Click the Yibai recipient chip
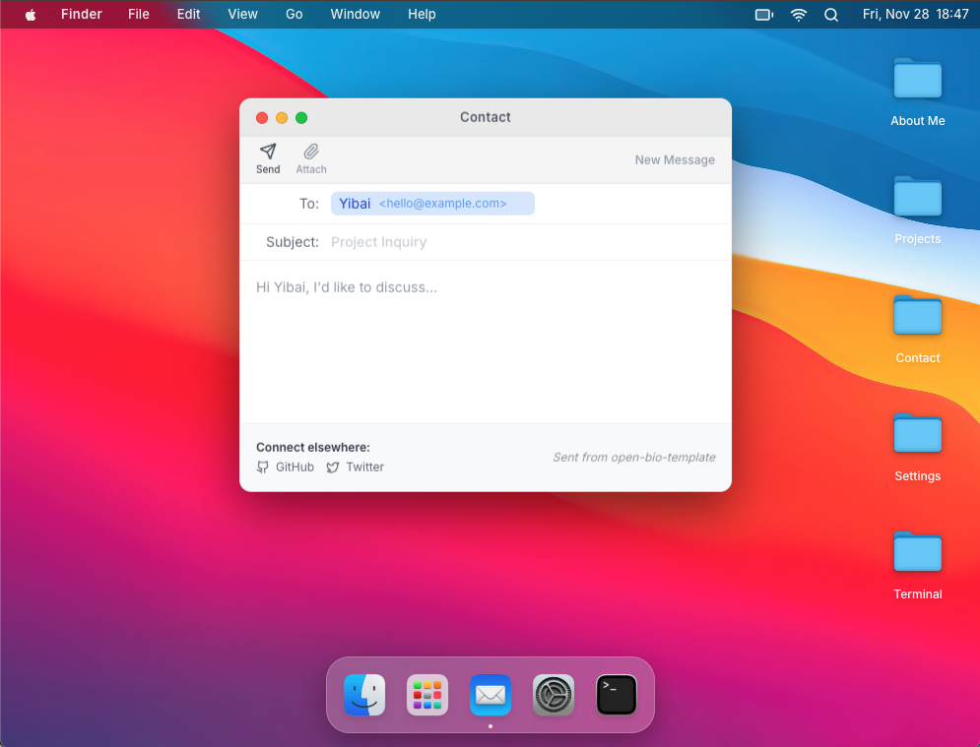This screenshot has height=747, width=980. 432,204
